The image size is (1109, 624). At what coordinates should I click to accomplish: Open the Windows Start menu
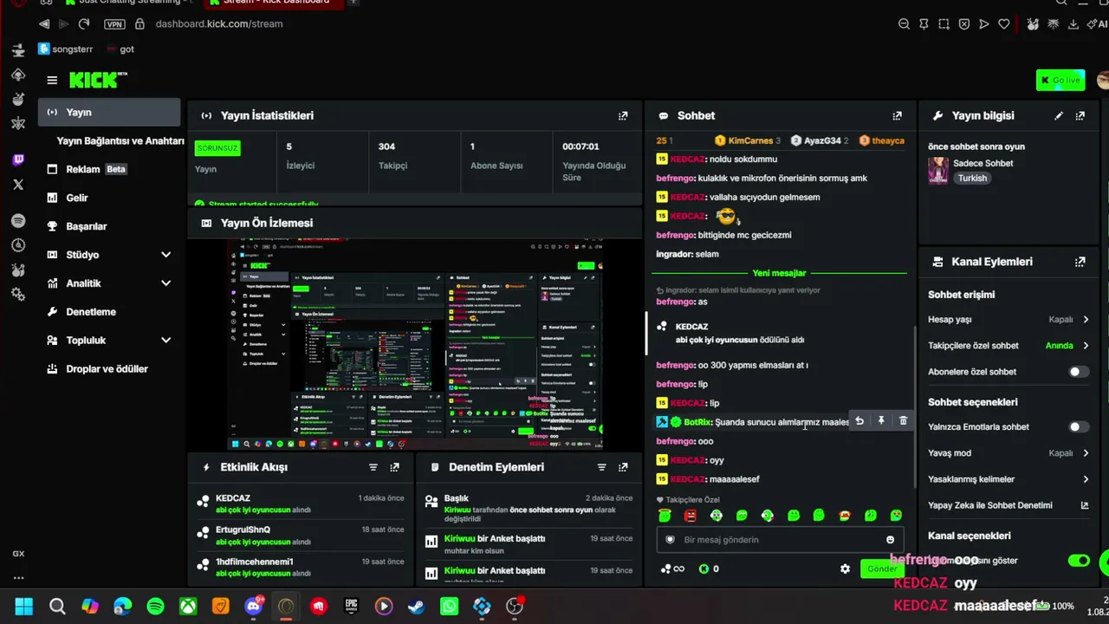pyautogui.click(x=24, y=606)
